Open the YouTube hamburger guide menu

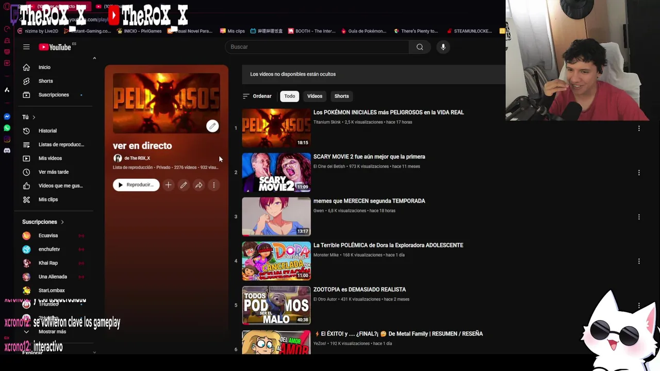[x=26, y=47]
